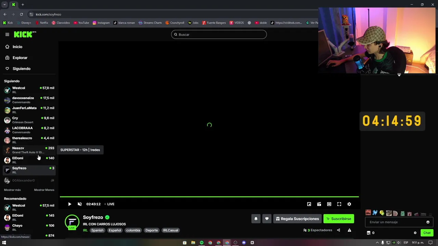438x246 pixels.
Task: Reload the page in the browser
Action: coord(21,14)
